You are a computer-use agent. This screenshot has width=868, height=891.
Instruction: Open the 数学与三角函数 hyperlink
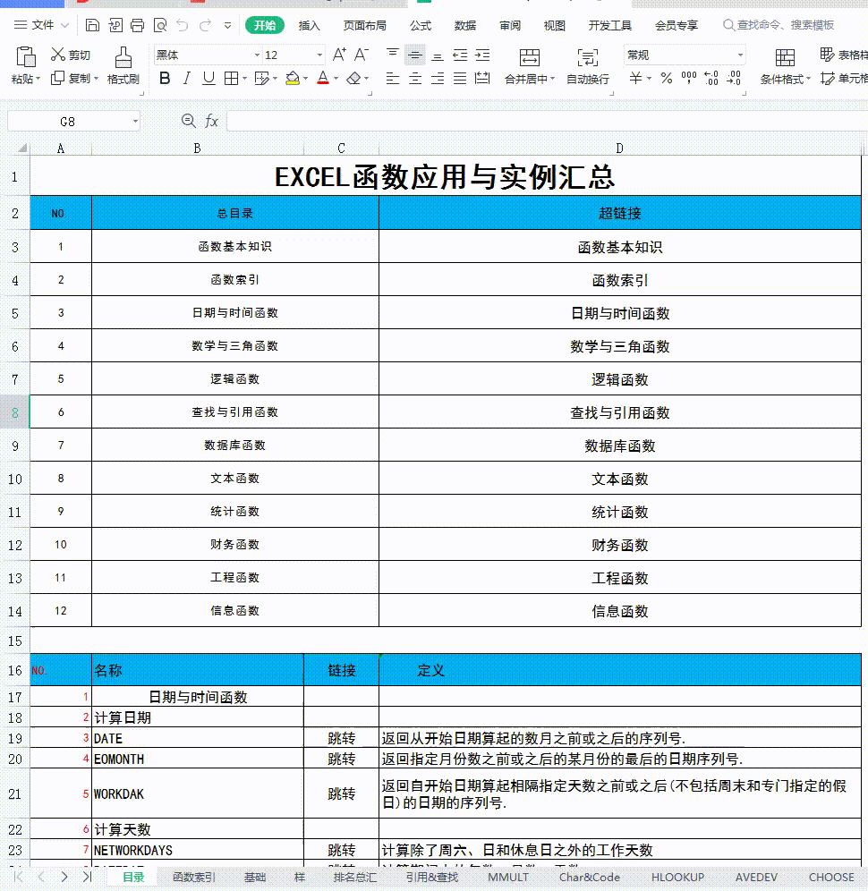tap(620, 346)
